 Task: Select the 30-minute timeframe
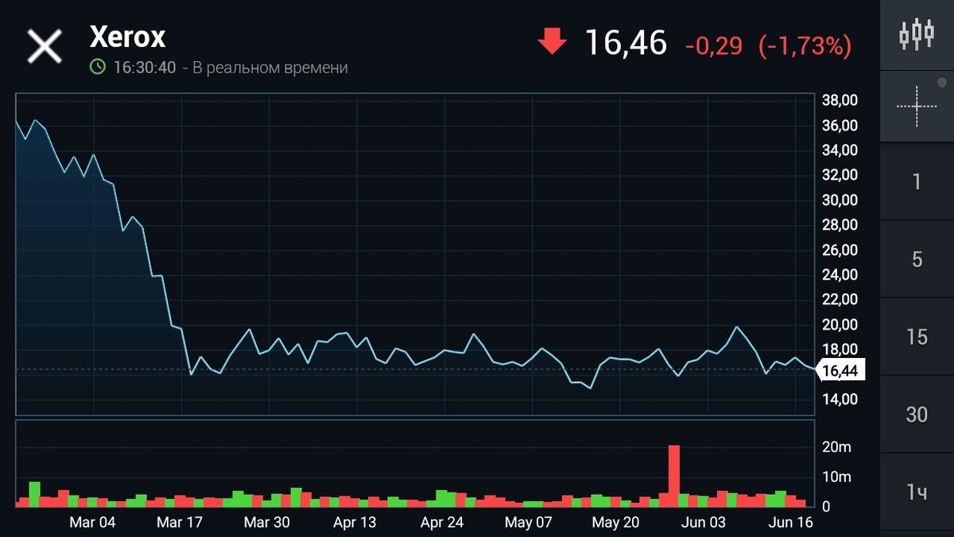click(916, 414)
